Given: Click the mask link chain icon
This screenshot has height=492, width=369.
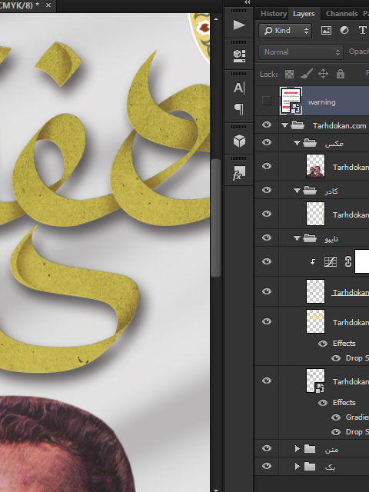Looking at the screenshot, I should [347, 261].
